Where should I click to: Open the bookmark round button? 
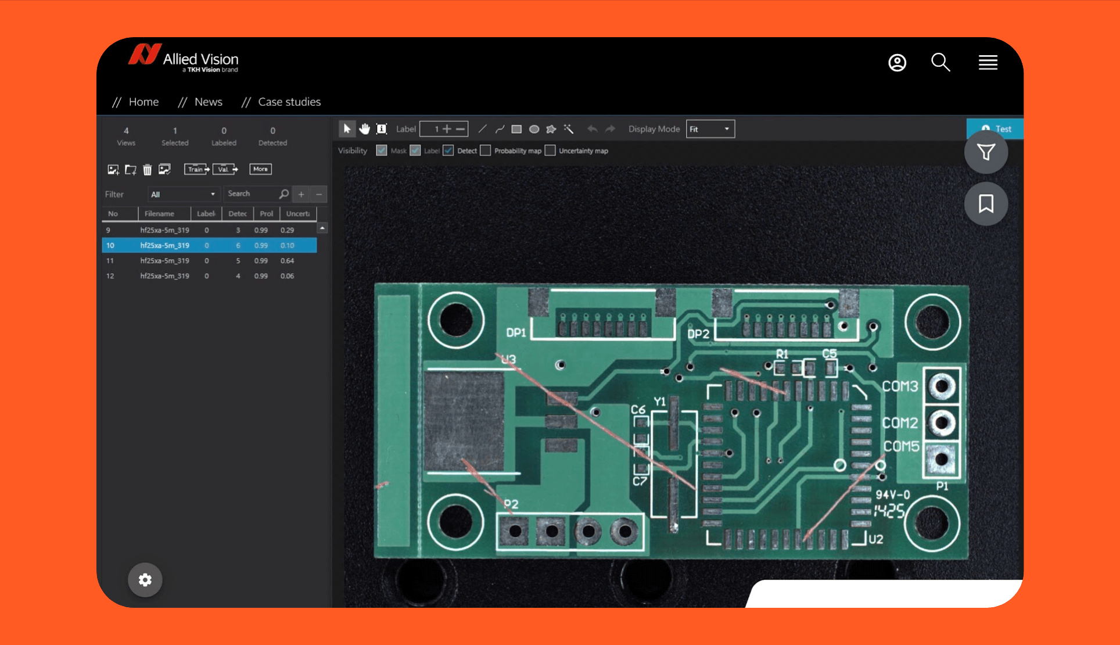point(986,204)
